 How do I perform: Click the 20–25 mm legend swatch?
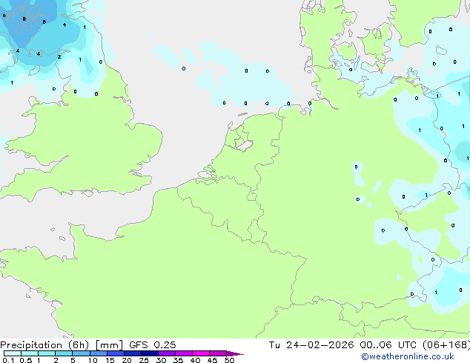[x=132, y=353]
